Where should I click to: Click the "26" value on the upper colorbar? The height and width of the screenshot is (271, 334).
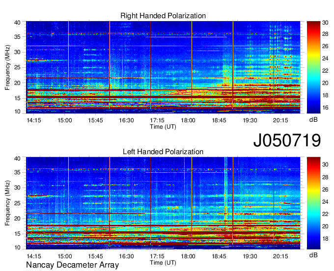pyautogui.click(x=325, y=47)
